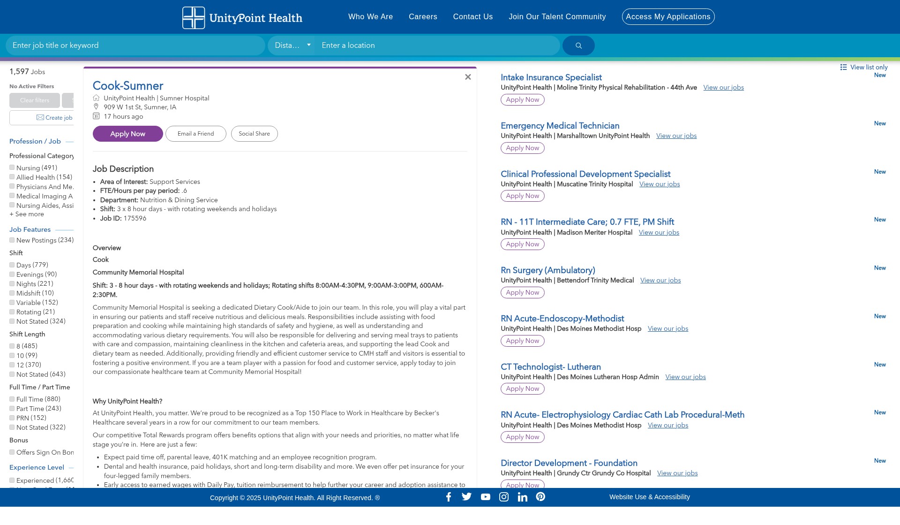
Task: Check the Variable shift filter
Action: (12, 303)
